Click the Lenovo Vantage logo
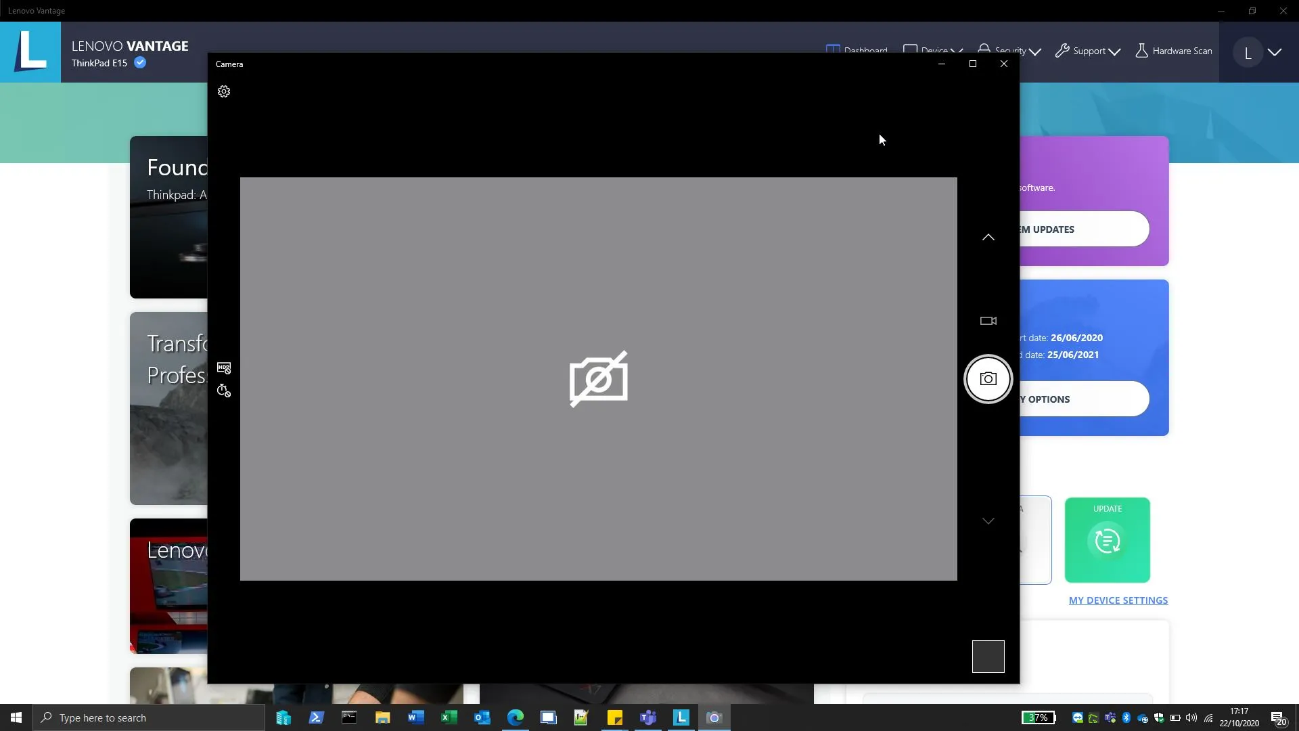The width and height of the screenshot is (1299, 731). (x=30, y=51)
